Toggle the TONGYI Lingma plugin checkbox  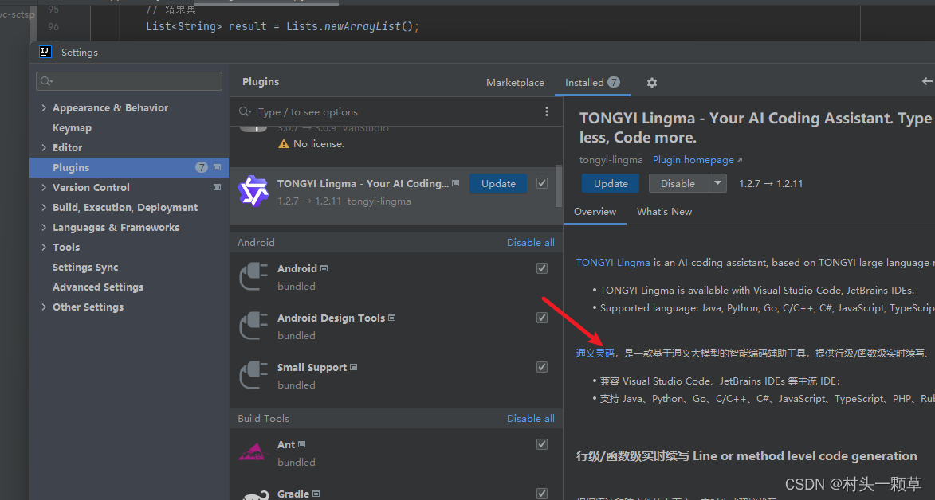(x=542, y=184)
